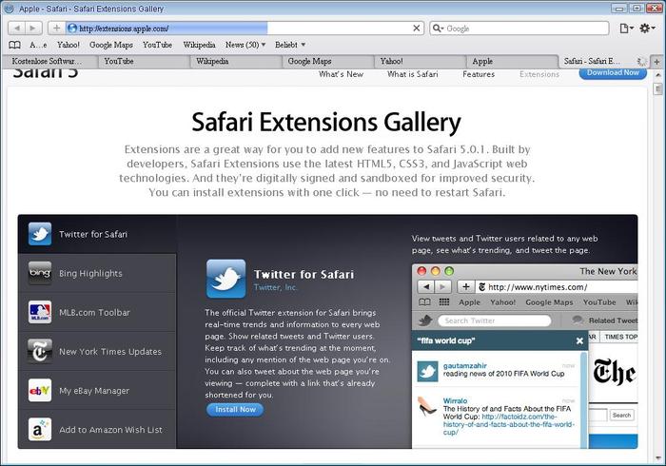Image resolution: width=666 pixels, height=466 pixels.
Task: Open the A...e bookmark in bookmarks bar
Action: click(38, 45)
